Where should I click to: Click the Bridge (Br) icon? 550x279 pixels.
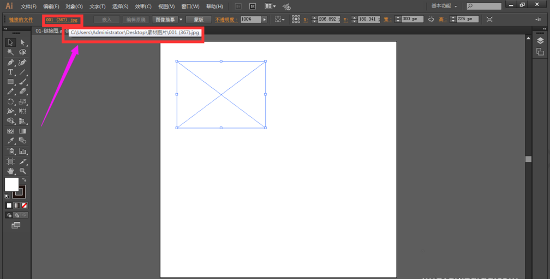[238, 7]
